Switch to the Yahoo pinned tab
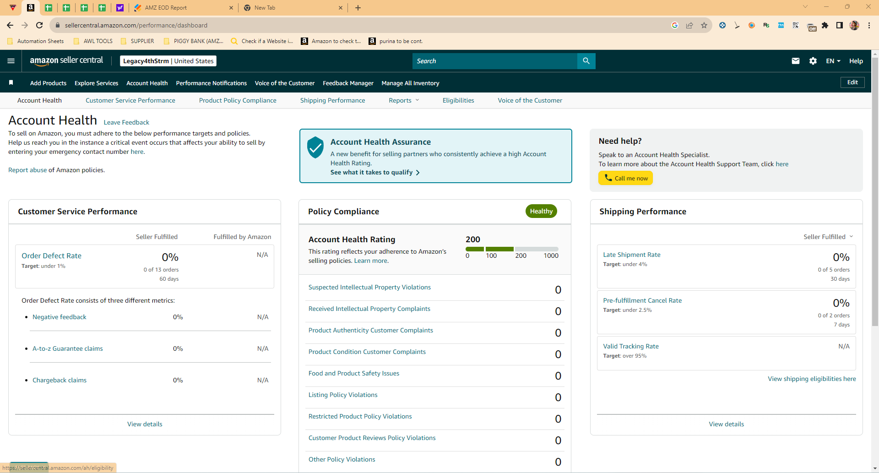Viewport: 879px width, 473px height. coord(120,8)
